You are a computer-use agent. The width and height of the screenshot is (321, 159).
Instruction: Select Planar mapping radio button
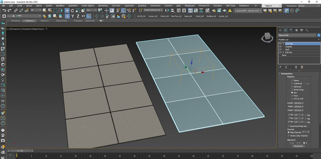tap(292, 81)
